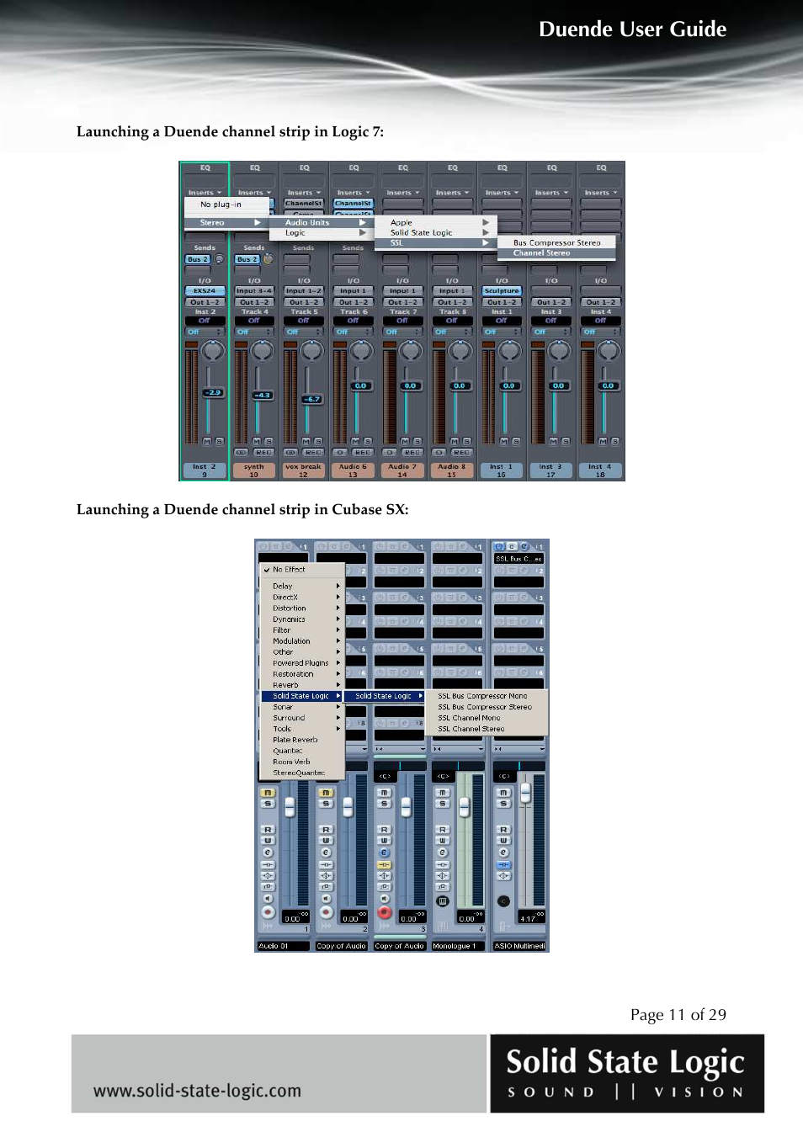This screenshot has height=1137, width=803.
Task: Click the 'e' edit icon above SSL Bus C insert
Action: coord(524,547)
